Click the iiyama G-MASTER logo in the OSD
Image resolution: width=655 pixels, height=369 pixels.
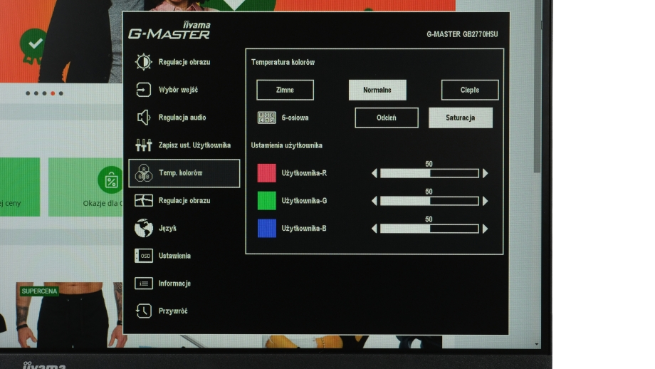point(169,31)
